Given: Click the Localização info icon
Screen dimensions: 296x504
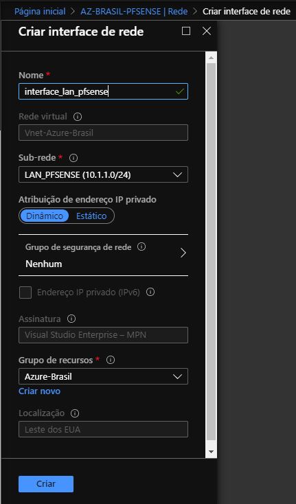Looking at the screenshot, I should (75, 413).
